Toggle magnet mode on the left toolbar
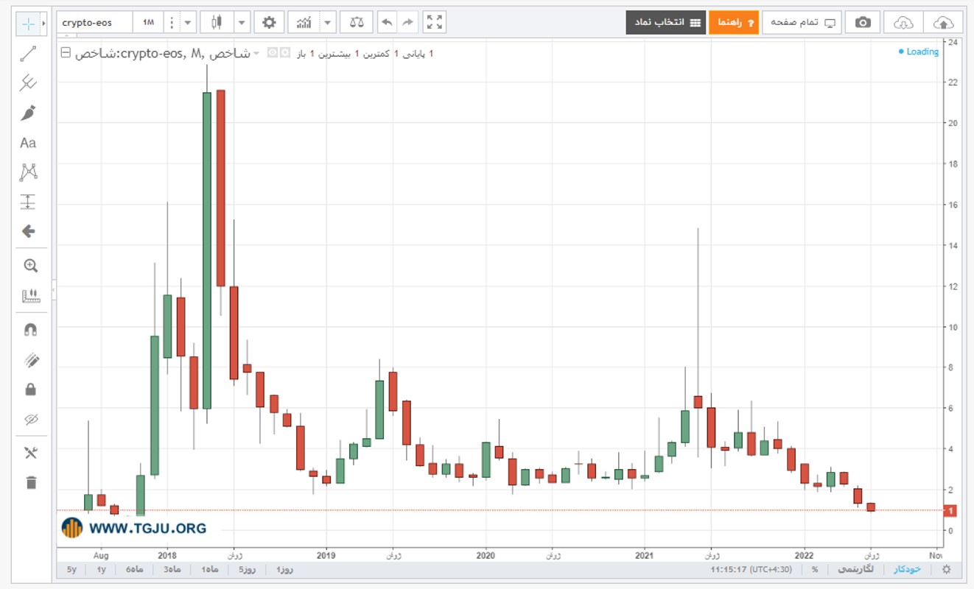The image size is (974, 589). [30, 330]
